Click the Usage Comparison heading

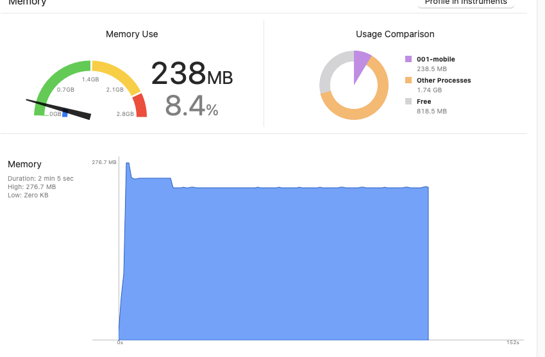coord(395,34)
